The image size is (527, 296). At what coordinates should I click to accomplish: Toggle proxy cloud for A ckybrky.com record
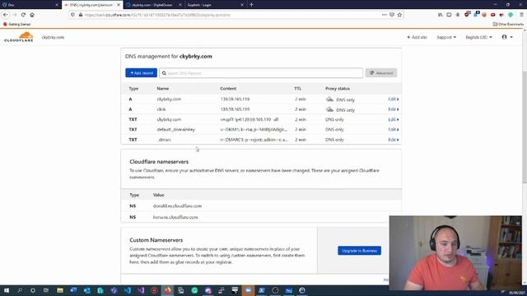(329, 99)
